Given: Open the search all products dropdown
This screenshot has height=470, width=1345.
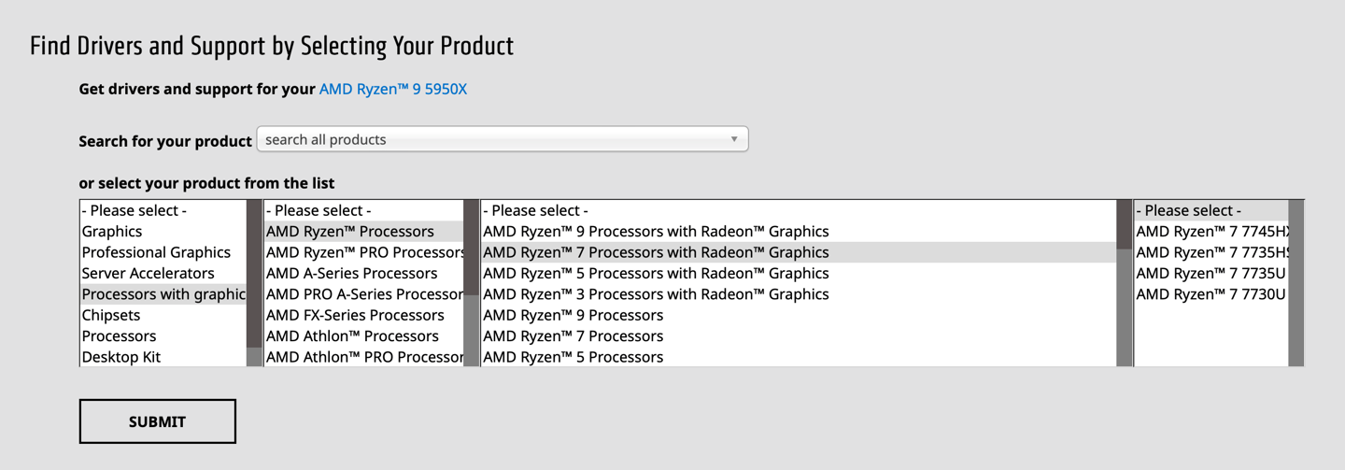Looking at the screenshot, I should point(503,139).
